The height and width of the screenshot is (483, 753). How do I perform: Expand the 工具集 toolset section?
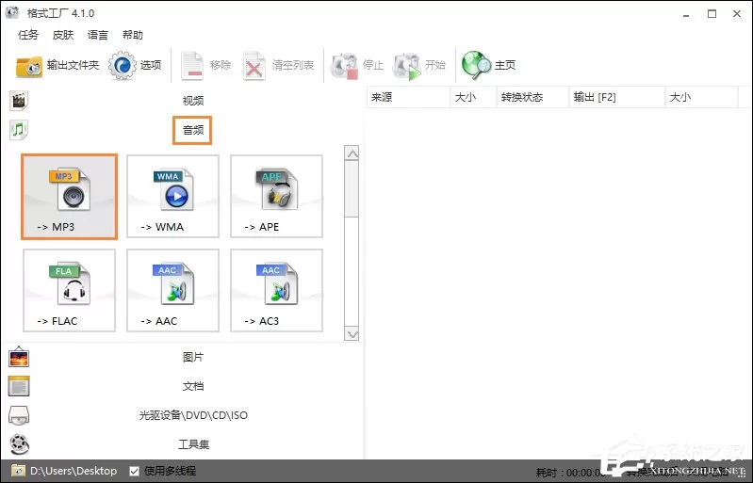(x=193, y=444)
